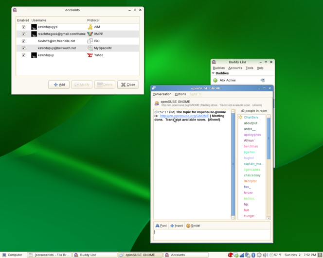The width and height of the screenshot is (323, 258).
Task: Click the chat history scrollbar down arrow
Action: click(x=233, y=217)
